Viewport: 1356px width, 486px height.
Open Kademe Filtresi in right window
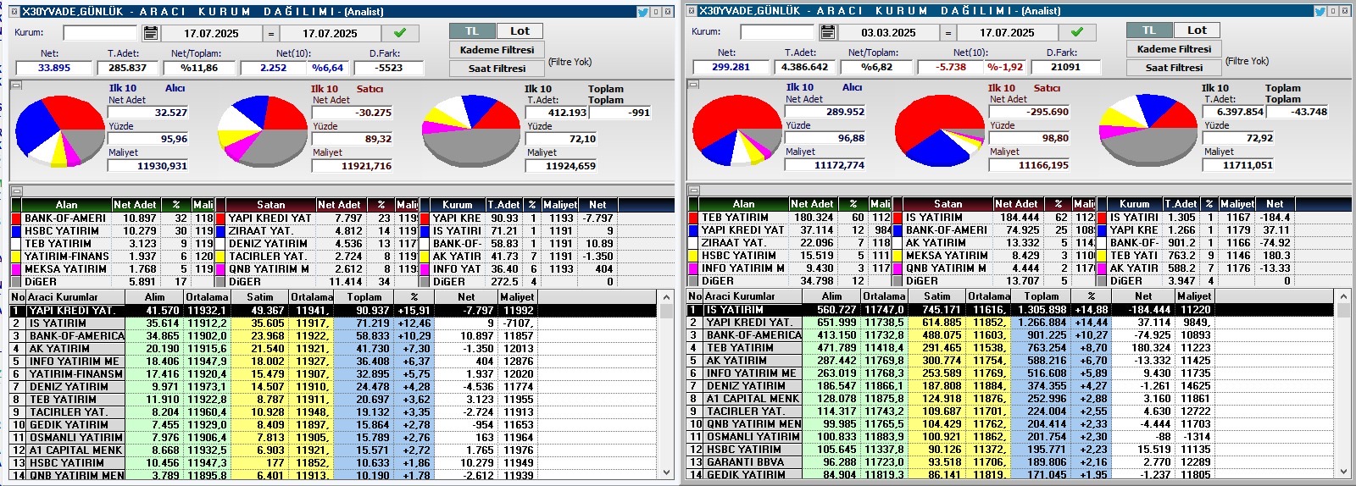tap(1174, 49)
